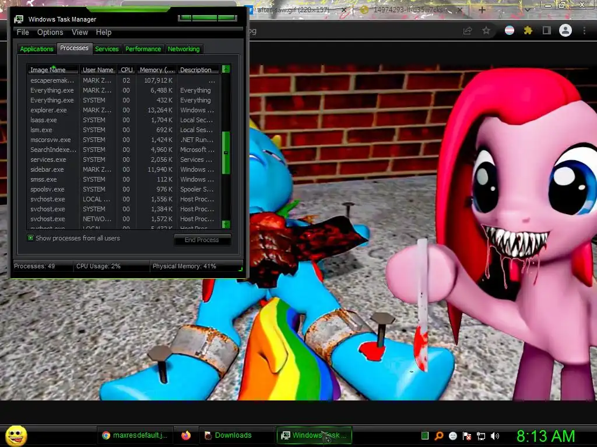Select the services.exe process row

point(123,159)
